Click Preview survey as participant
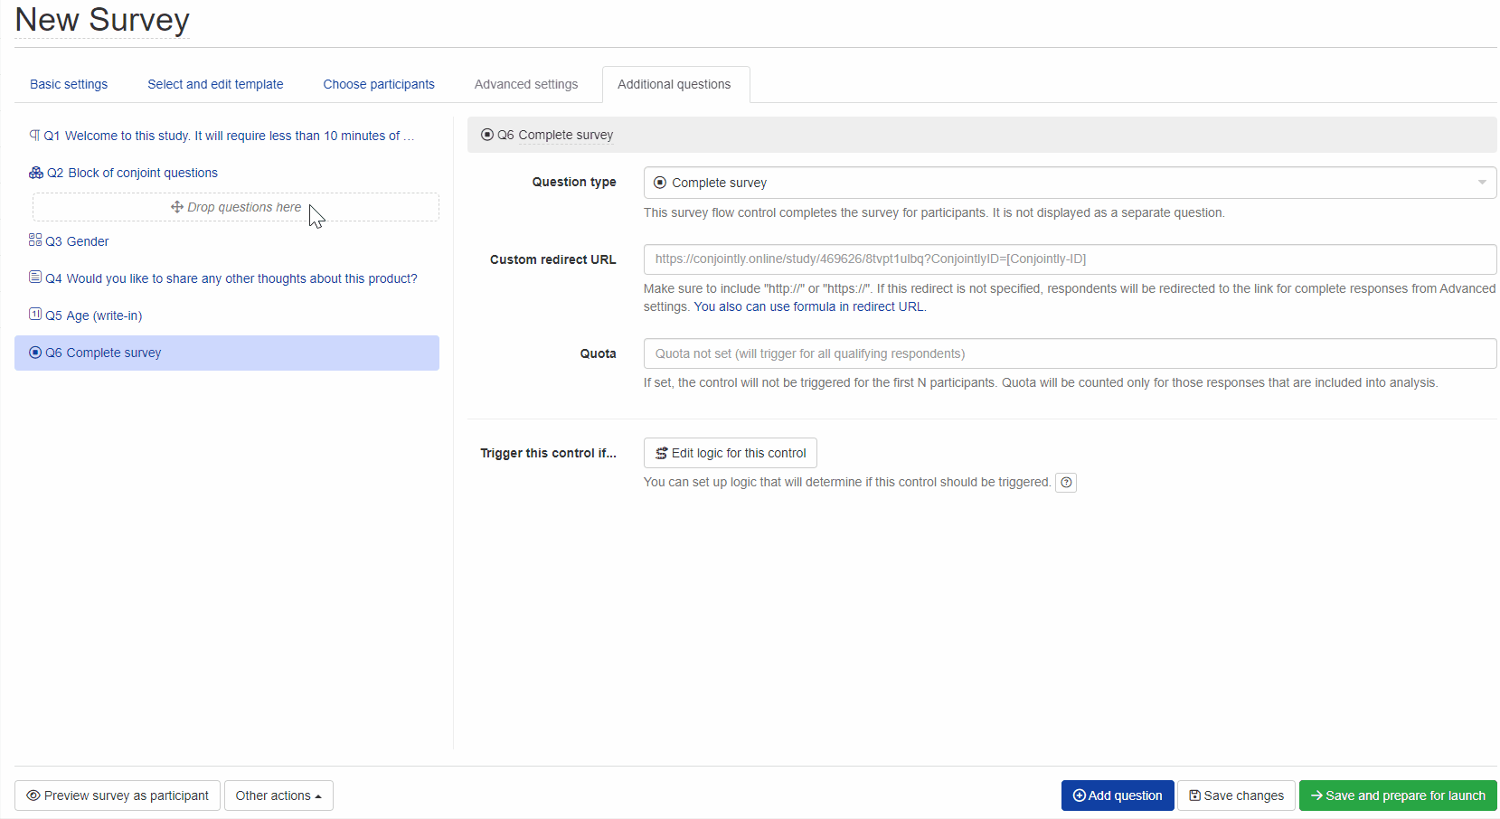 click(x=118, y=795)
